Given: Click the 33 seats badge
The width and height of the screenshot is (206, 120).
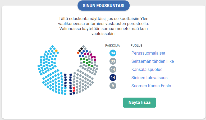Looking at the screenshot, I should point(113,61).
